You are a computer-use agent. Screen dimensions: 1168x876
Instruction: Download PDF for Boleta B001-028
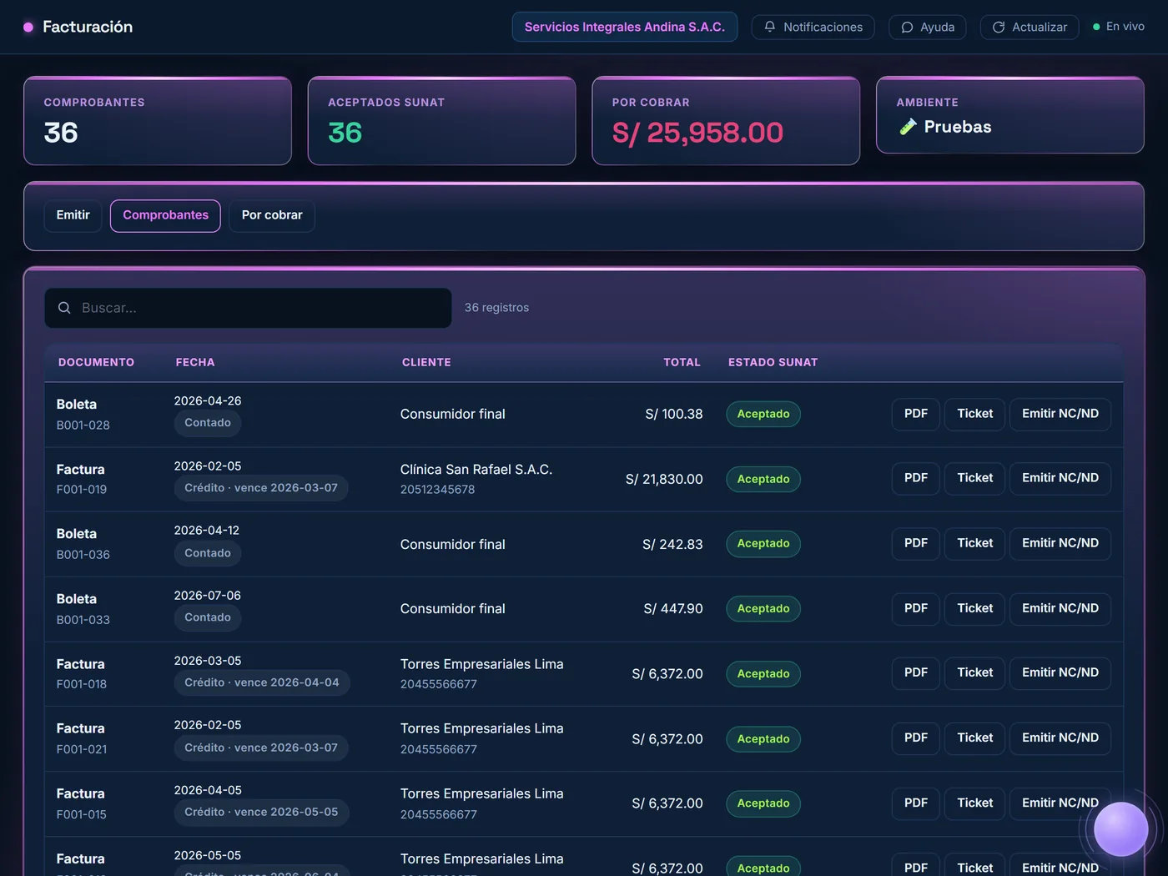click(916, 414)
